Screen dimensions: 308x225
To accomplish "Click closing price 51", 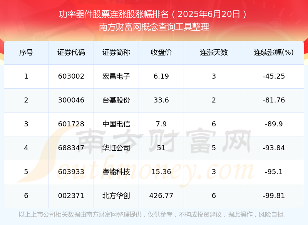I will pyautogui.click(x=161, y=148).
